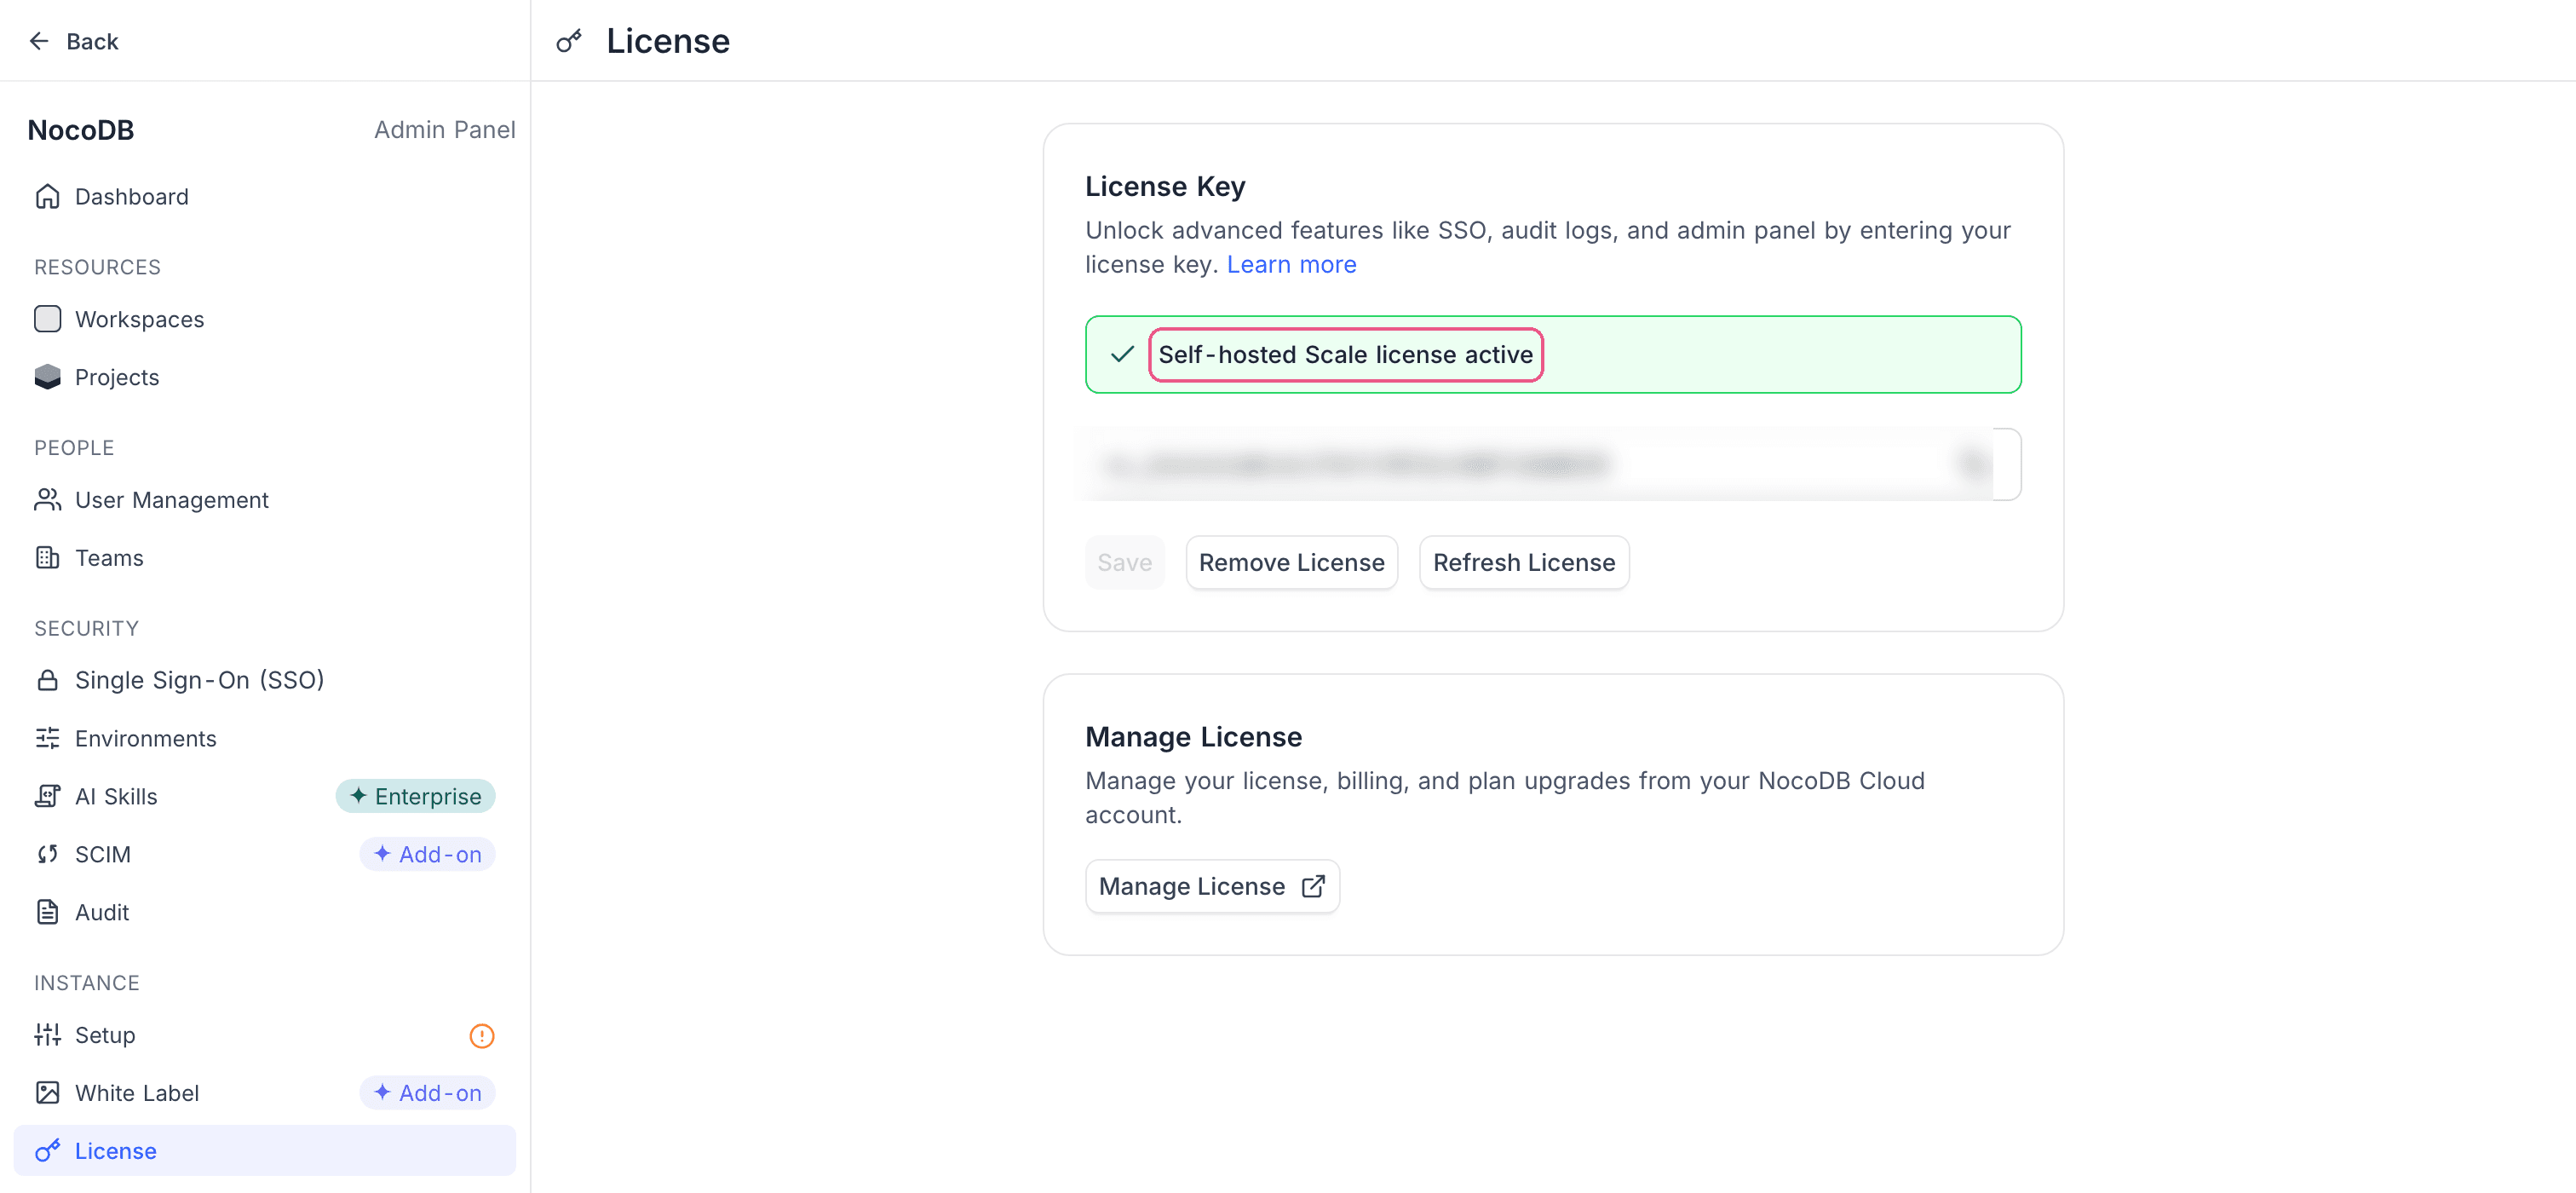2576x1193 pixels.
Task: Open Dashboard in the sidebar
Action: click(x=265, y=196)
